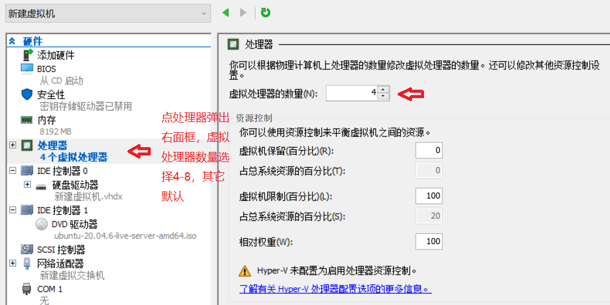Viewport: 610px width, 305px height.
Task: Collapse the IDE controller 0 (IDE 控制器 0) node
Action: (13, 171)
